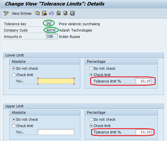Image resolution: width=167 pixels, height=141 pixels.
Task: Click the Delete entry icon
Action: [x=45, y=13]
